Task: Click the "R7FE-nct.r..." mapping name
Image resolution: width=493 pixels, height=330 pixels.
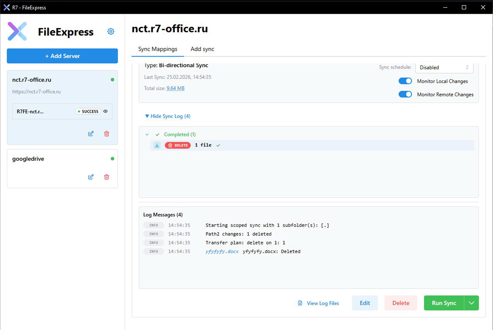Action: (x=30, y=111)
